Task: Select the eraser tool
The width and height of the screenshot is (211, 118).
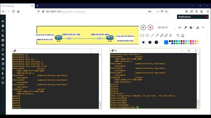Action: tap(183, 35)
